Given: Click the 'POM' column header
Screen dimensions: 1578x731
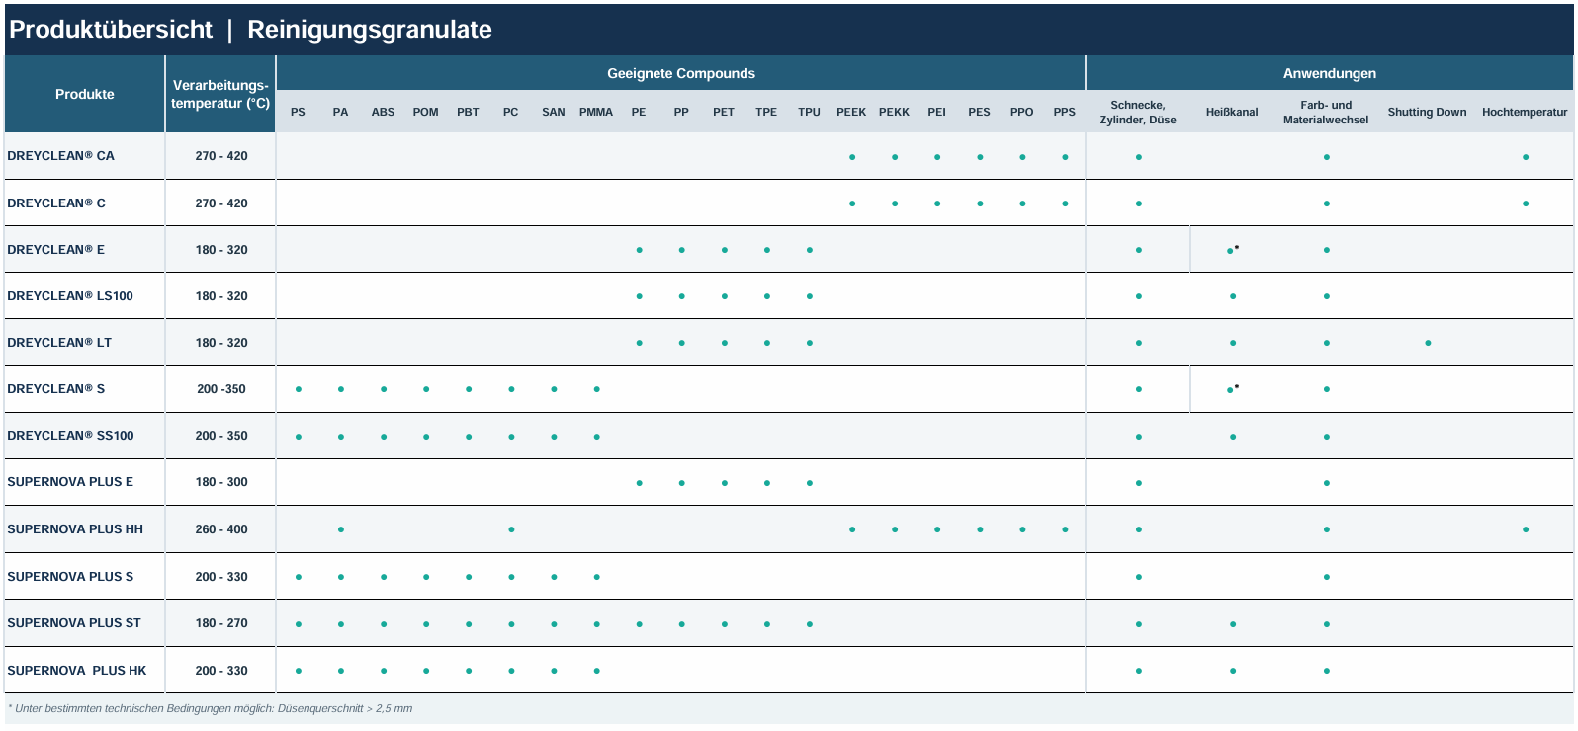Looking at the screenshot, I should tap(425, 112).
